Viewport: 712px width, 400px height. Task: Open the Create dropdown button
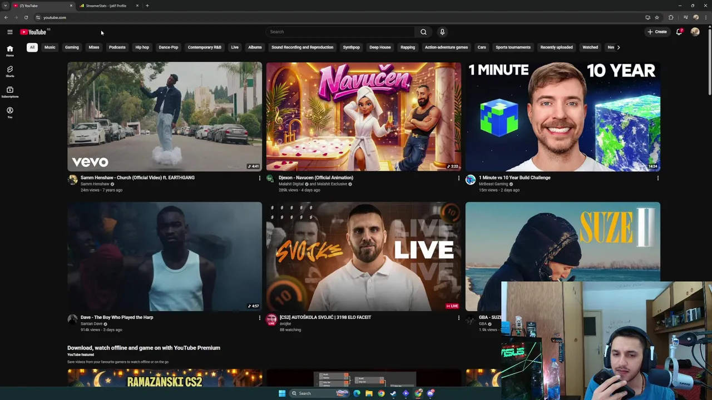coord(657,32)
